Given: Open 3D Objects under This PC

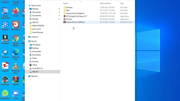Looking at the screenshot, I should pos(36,45).
